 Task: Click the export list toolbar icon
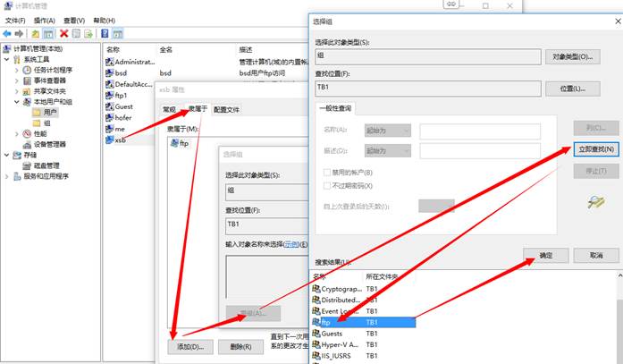(88, 34)
